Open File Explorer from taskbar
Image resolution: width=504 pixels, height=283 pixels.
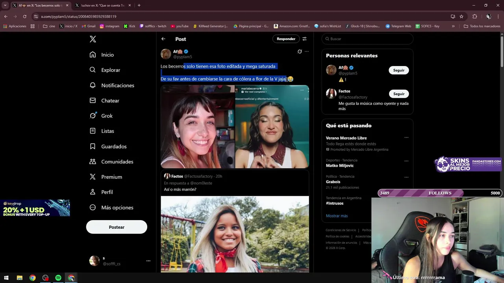[19, 278]
